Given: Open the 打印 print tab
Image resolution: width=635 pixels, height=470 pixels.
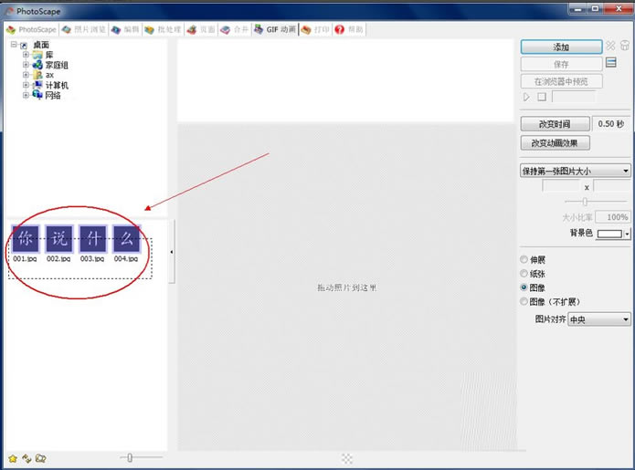Looking at the screenshot, I should click(315, 29).
